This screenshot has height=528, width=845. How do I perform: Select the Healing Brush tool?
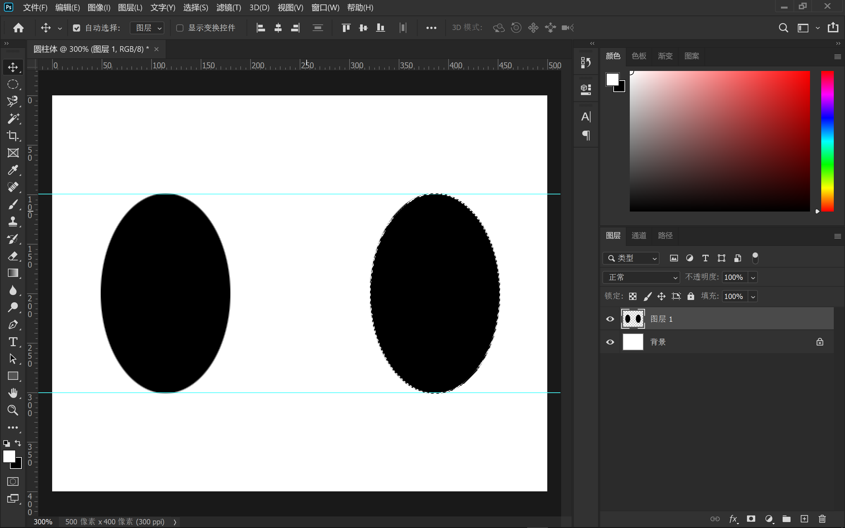(x=13, y=187)
